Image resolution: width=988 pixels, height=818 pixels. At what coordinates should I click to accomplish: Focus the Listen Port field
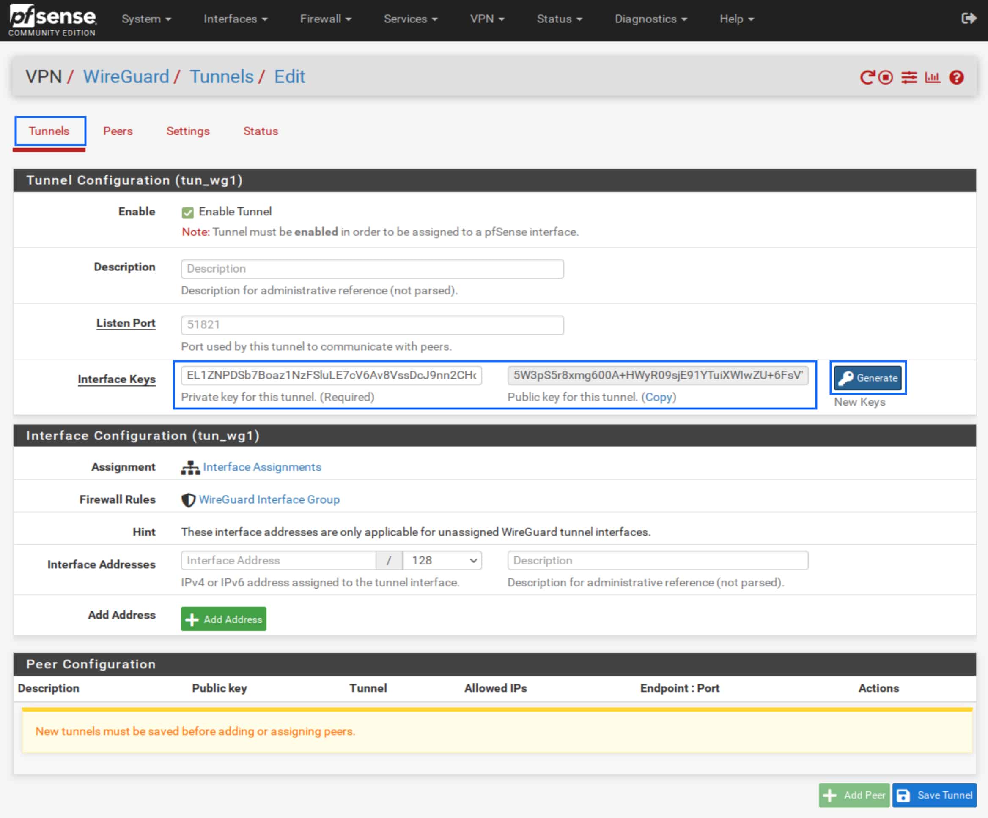pyautogui.click(x=372, y=325)
